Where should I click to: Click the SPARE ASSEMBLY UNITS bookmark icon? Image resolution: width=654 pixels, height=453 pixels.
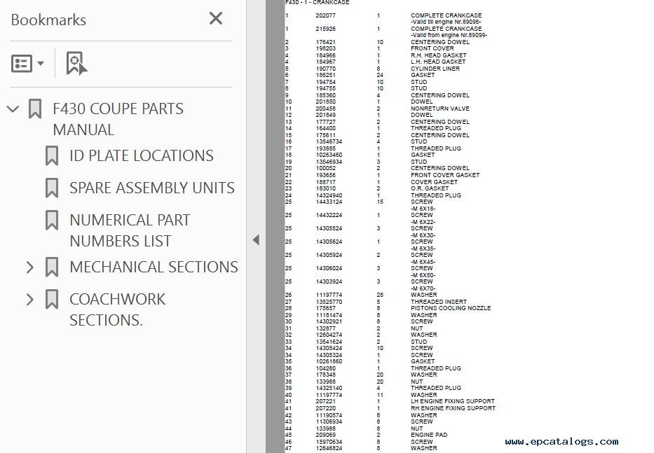(52, 188)
